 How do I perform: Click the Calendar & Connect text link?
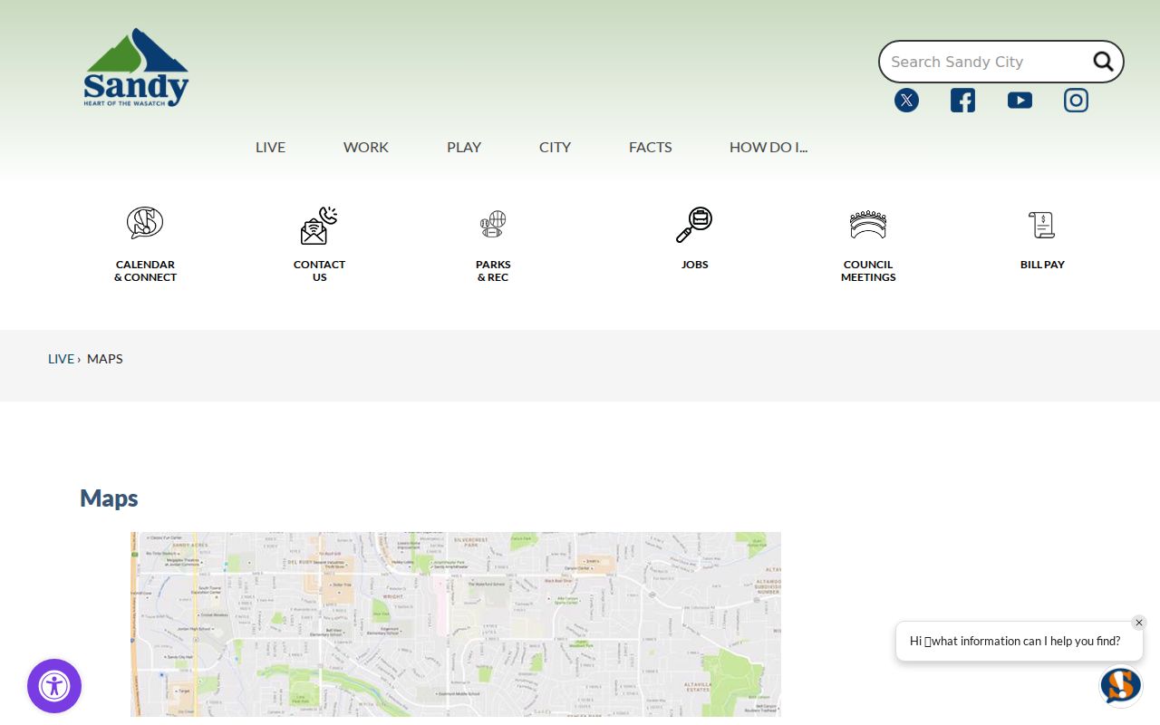click(145, 271)
